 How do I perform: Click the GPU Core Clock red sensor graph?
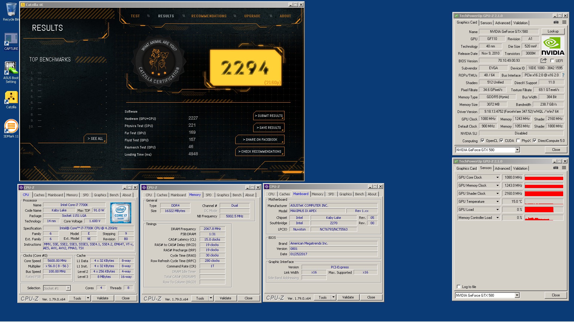click(544, 177)
